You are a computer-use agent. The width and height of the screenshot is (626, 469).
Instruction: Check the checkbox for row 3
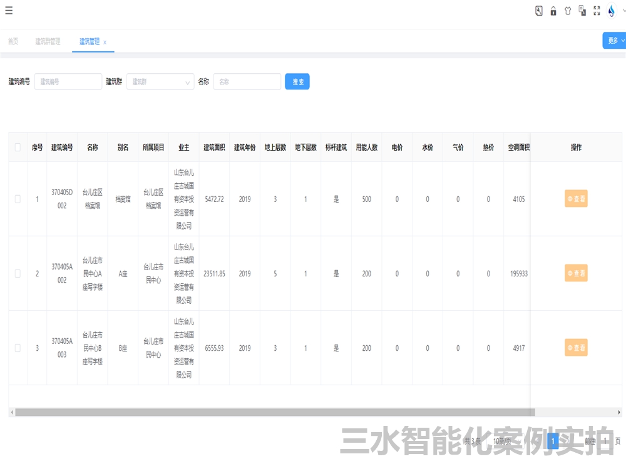(x=17, y=348)
